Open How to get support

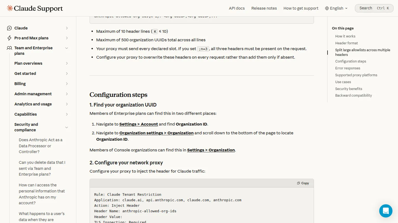click(x=301, y=8)
